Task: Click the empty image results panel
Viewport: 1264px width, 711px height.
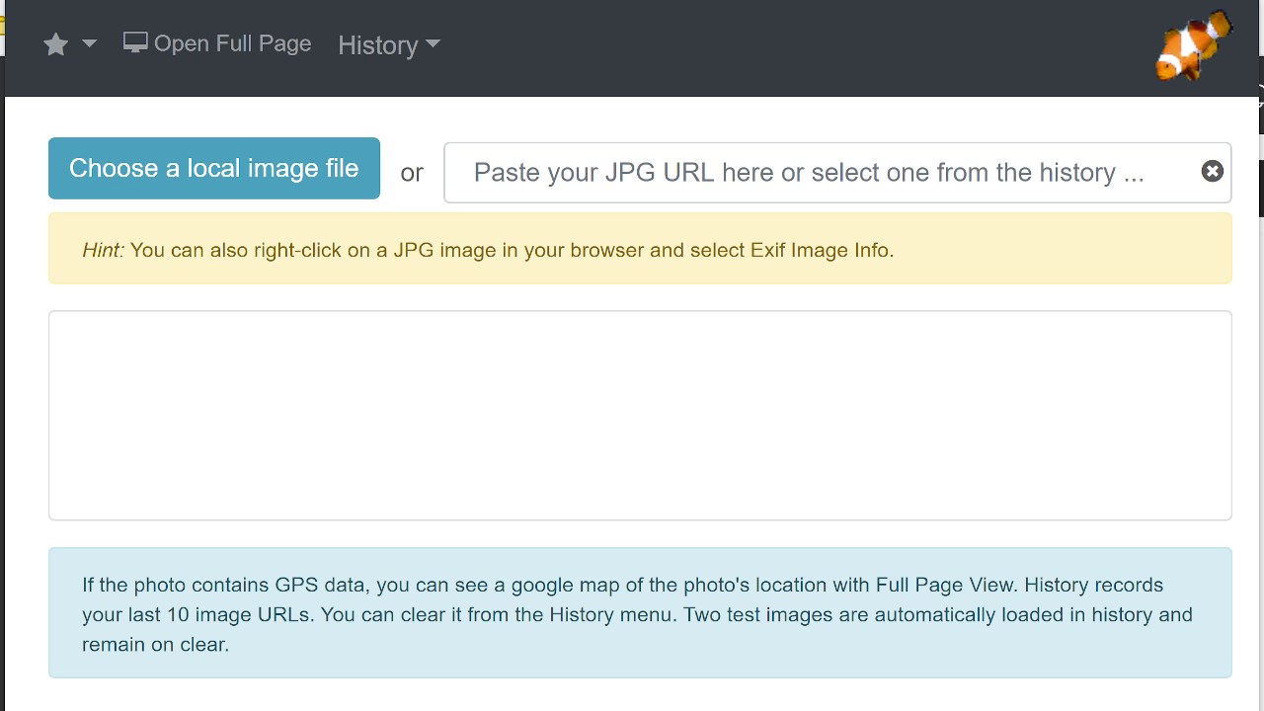Action: pyautogui.click(x=640, y=415)
